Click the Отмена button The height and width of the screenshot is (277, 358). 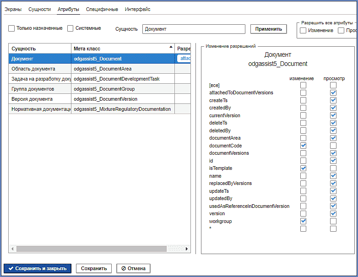pos(133,268)
